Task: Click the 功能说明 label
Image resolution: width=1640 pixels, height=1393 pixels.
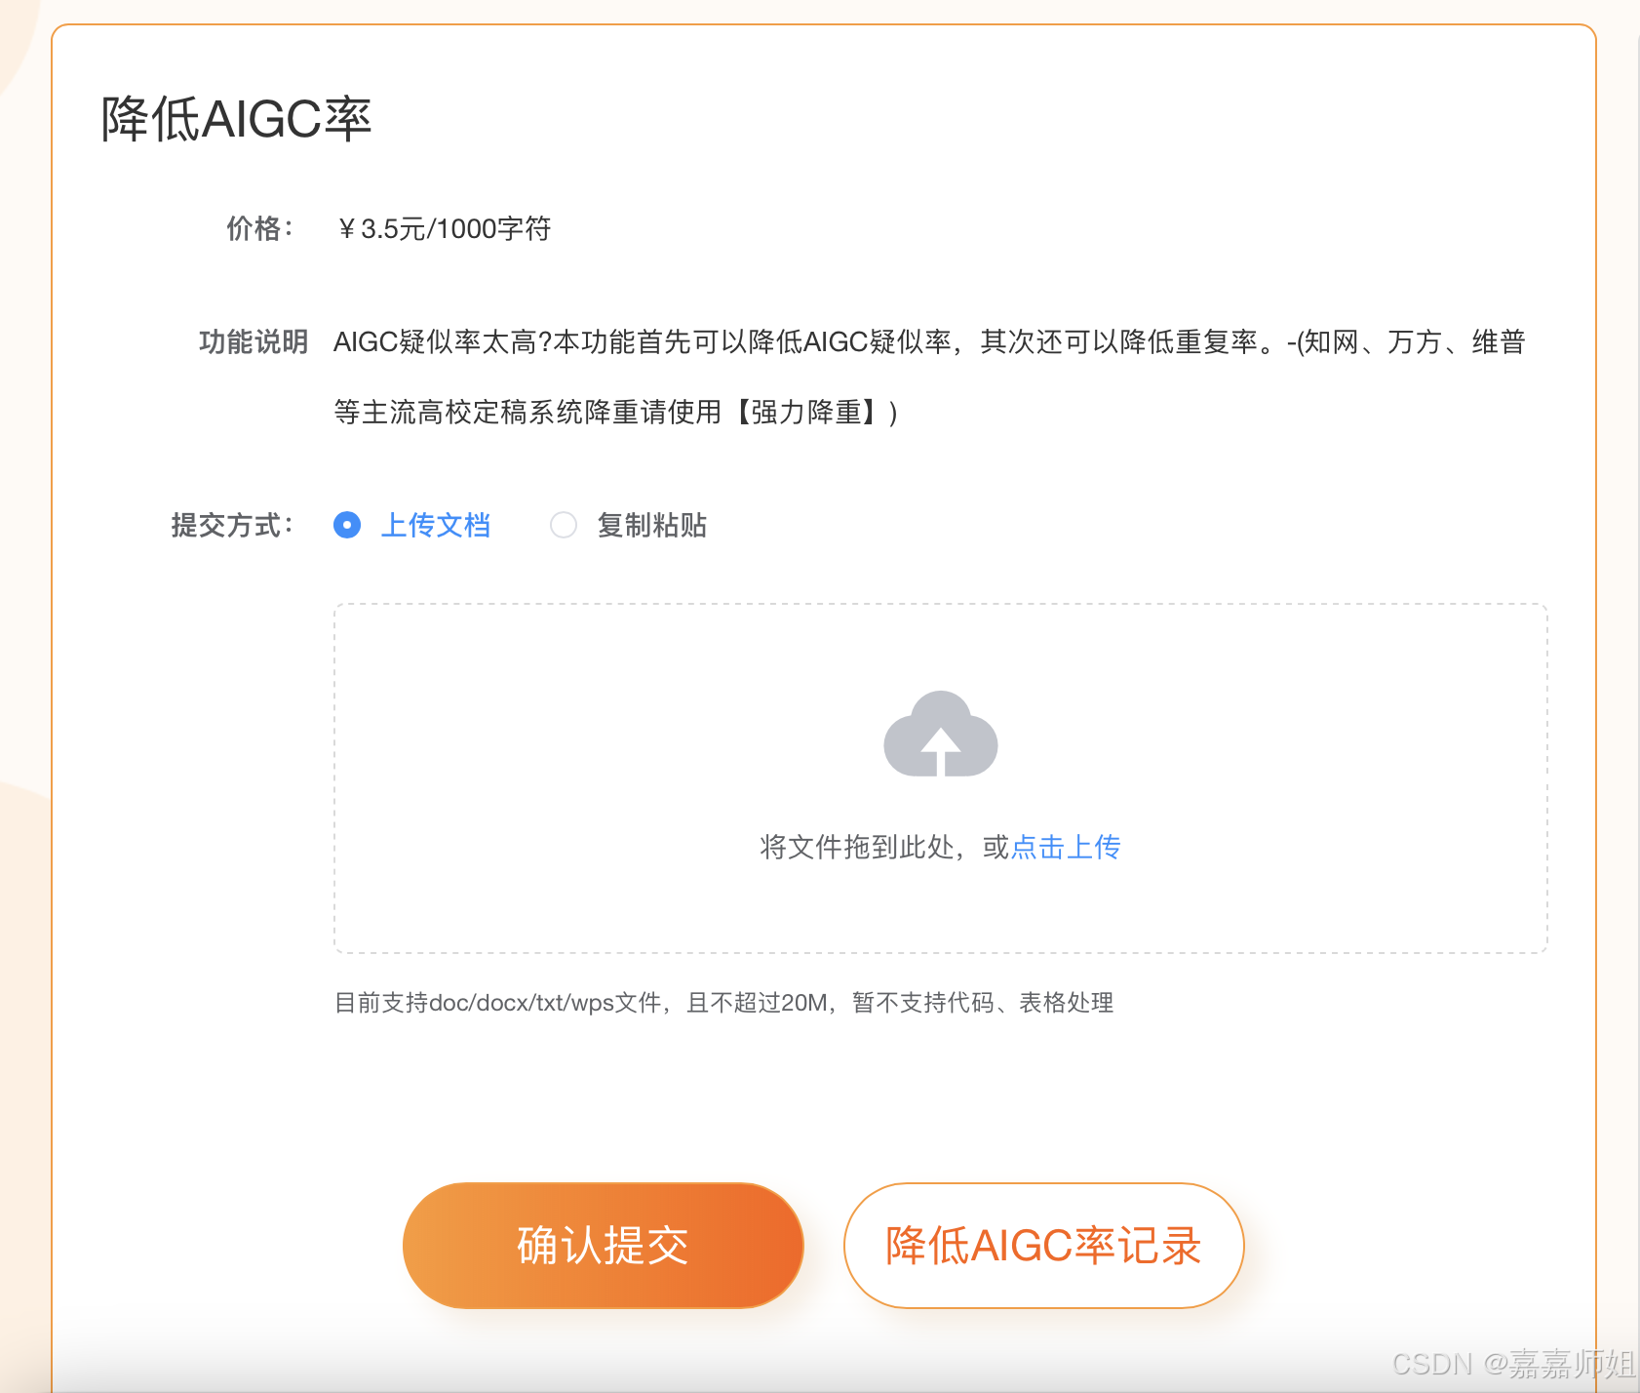Action: pyautogui.click(x=254, y=342)
